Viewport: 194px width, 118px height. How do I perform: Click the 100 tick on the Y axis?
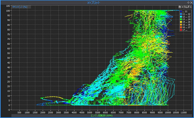(8, 11)
